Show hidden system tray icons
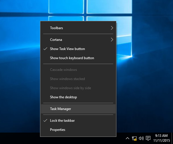Viewport: 173px width, 144px height. [128, 139]
